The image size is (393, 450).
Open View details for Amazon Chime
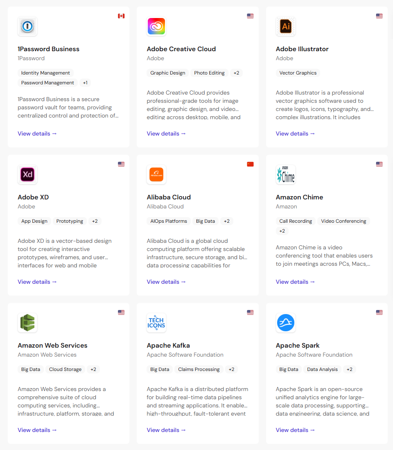(x=295, y=282)
